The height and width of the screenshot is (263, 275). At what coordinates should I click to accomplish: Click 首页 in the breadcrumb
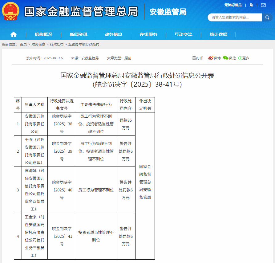23,44
